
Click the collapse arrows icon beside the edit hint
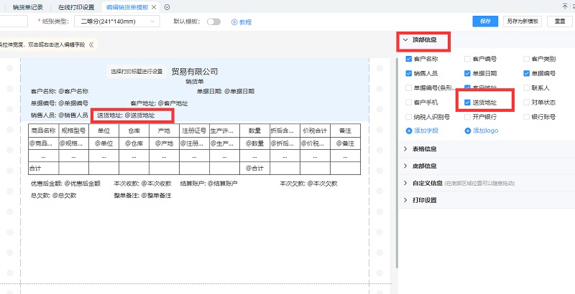pos(91,44)
